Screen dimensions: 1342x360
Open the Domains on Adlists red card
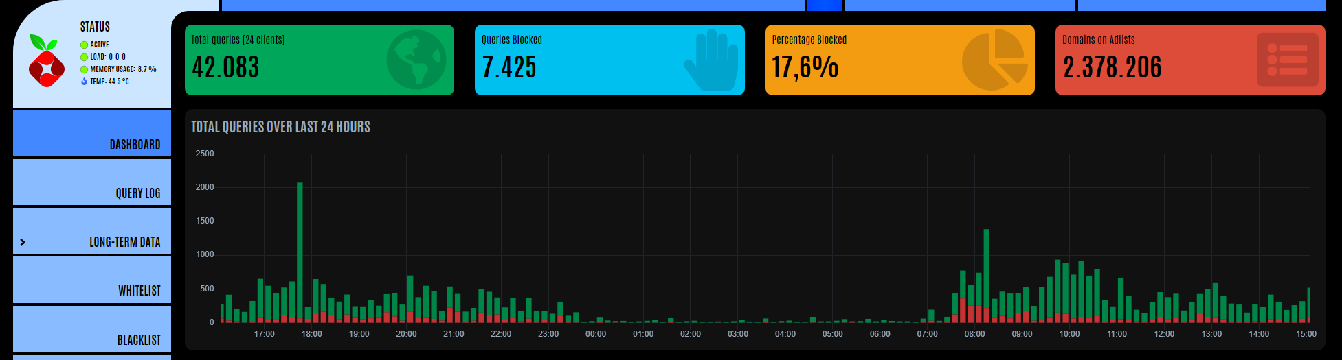coord(1190,60)
